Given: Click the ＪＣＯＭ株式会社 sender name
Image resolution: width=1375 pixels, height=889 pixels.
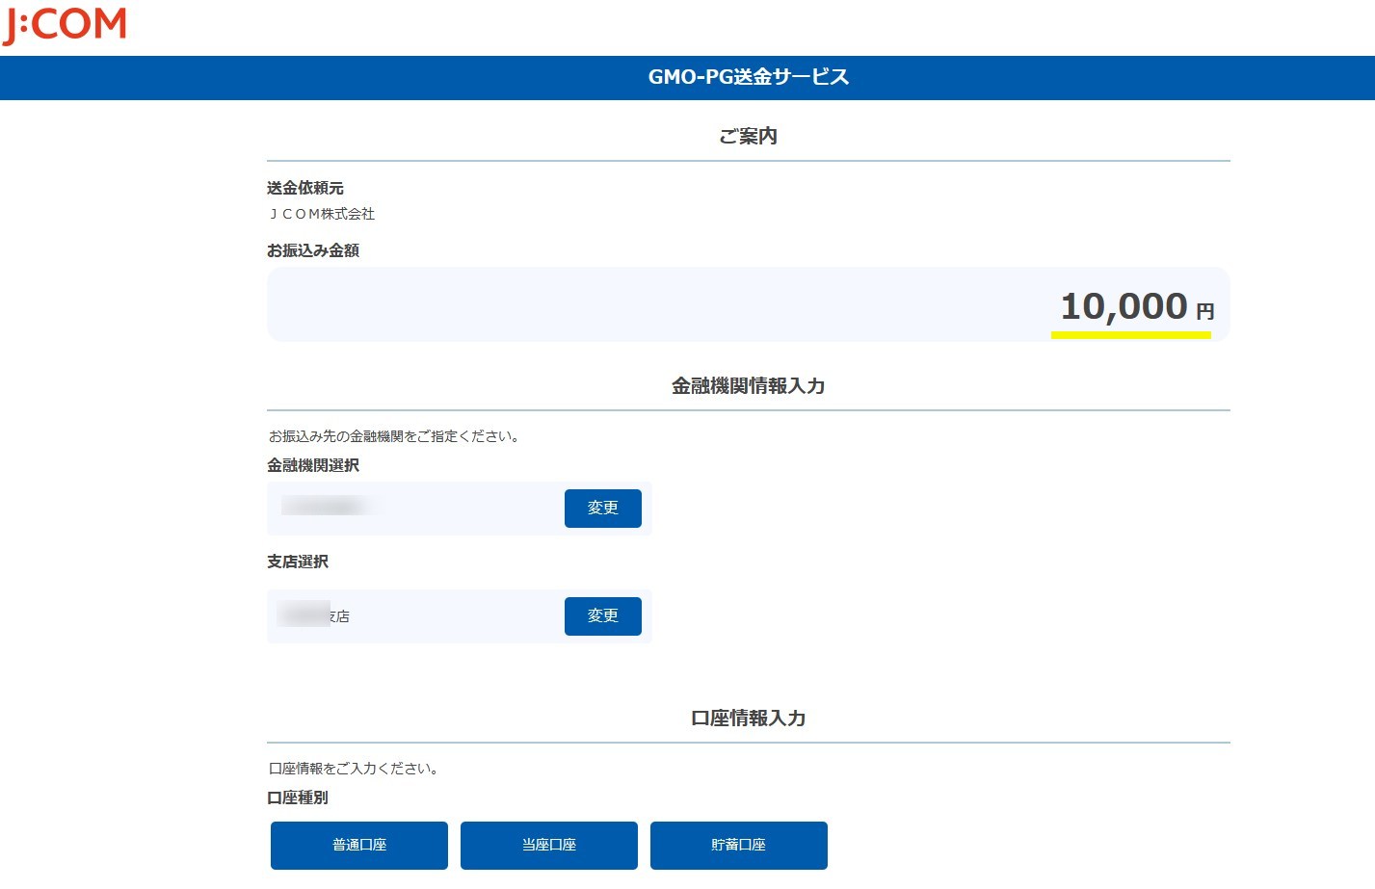Looking at the screenshot, I should [x=322, y=214].
